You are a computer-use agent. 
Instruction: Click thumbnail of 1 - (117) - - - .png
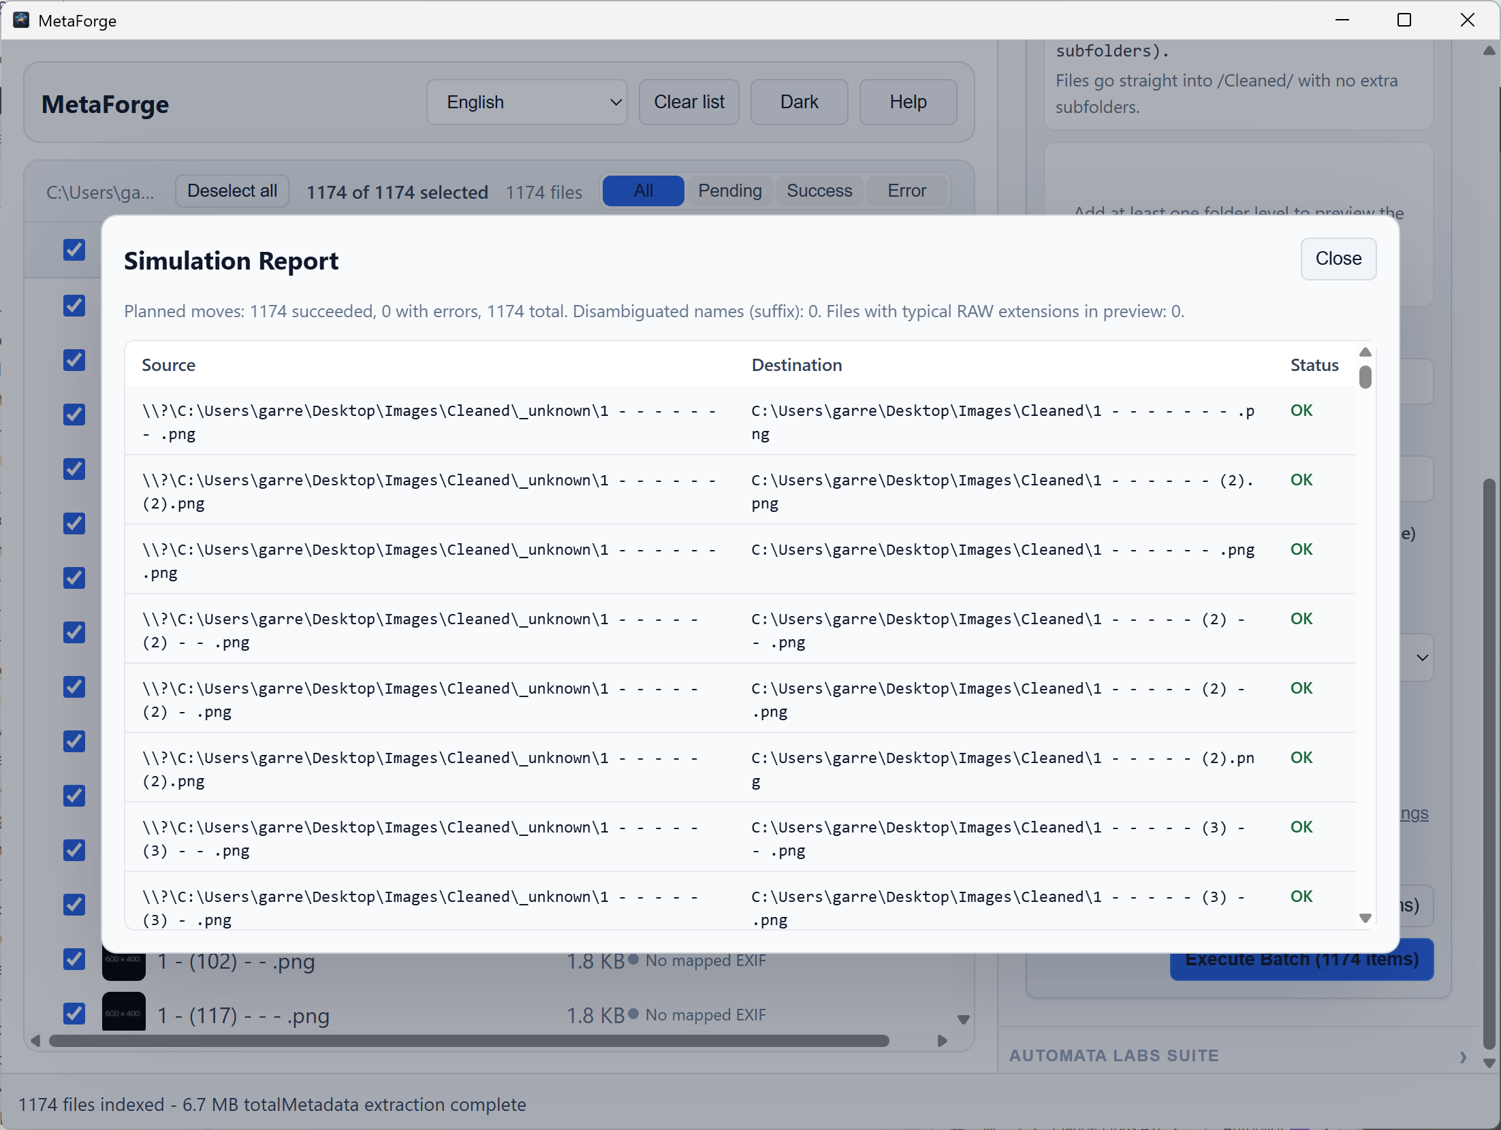[124, 1012]
